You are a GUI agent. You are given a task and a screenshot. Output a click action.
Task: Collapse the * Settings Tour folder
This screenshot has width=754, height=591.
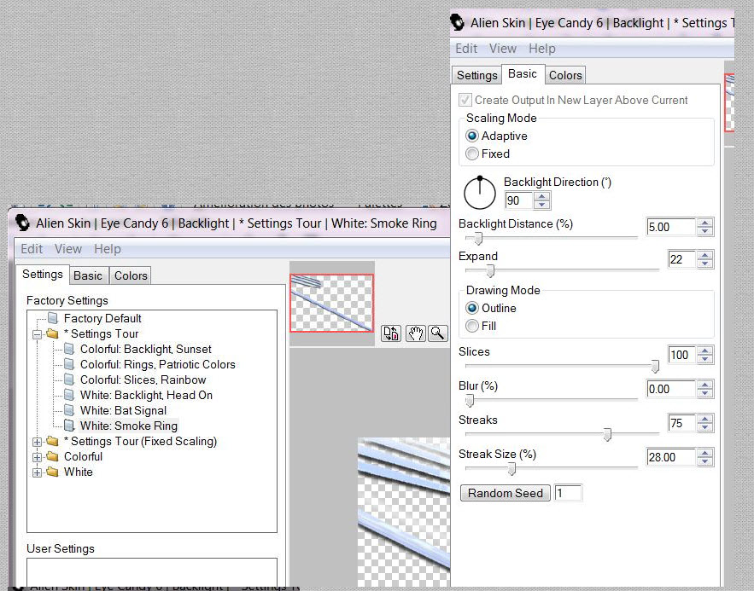(x=37, y=334)
